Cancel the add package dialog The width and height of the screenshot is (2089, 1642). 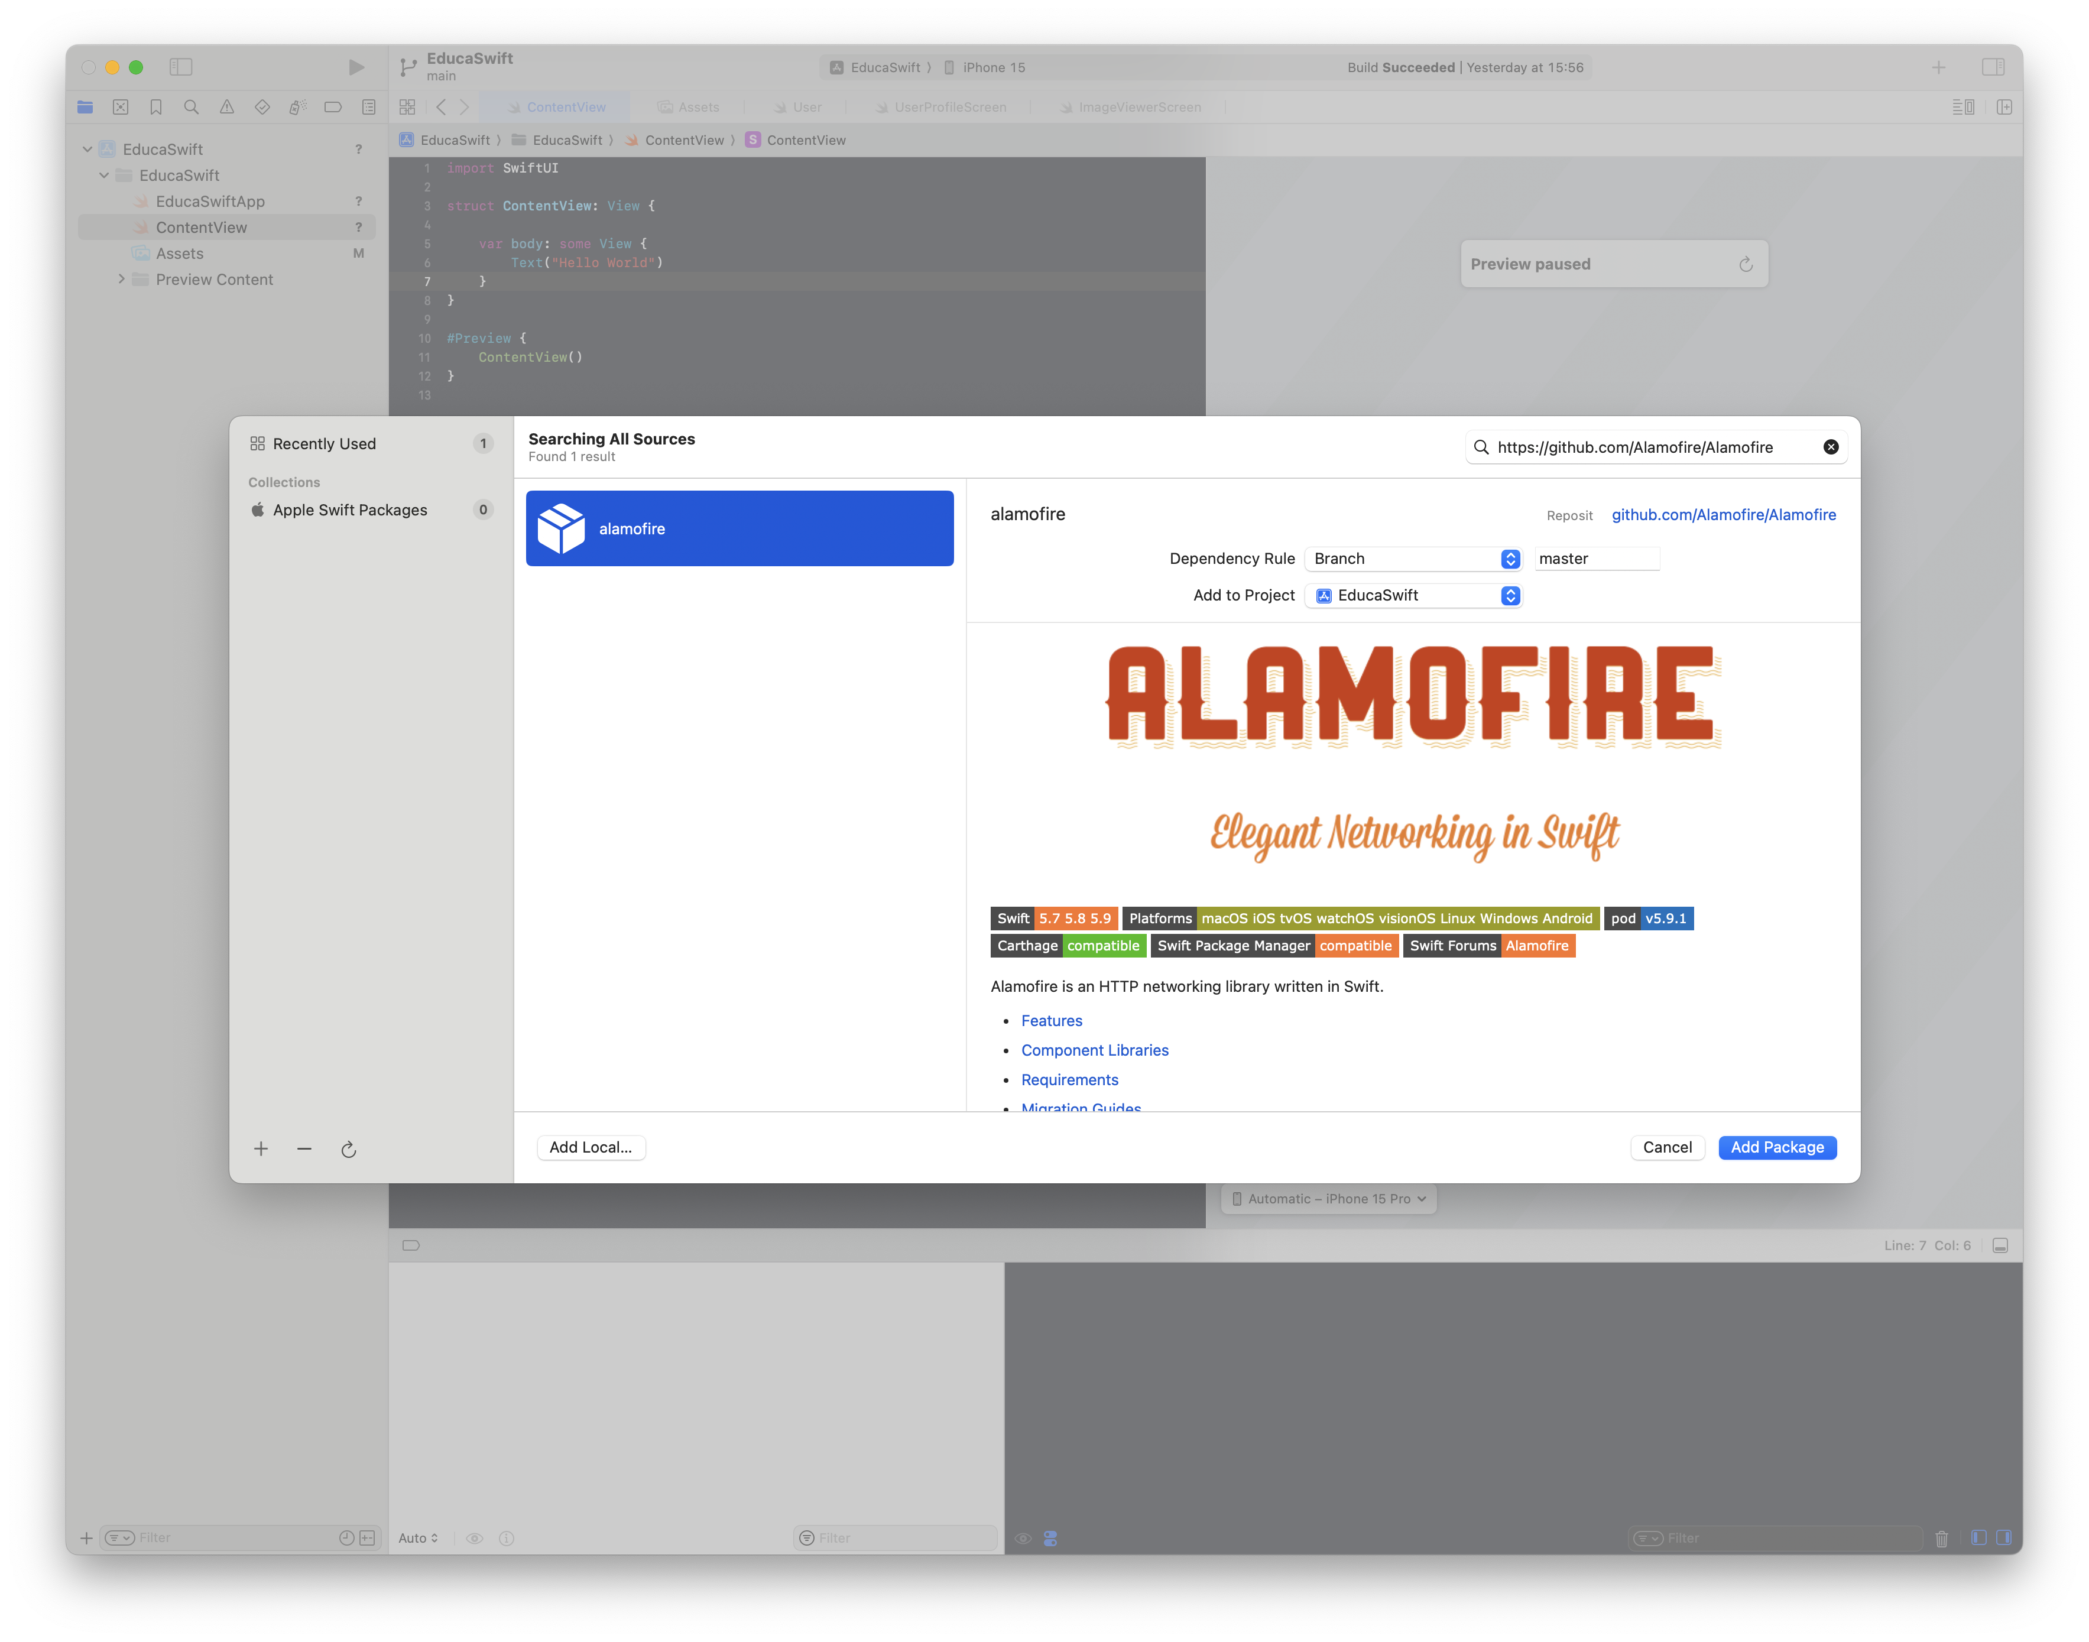[1667, 1148]
